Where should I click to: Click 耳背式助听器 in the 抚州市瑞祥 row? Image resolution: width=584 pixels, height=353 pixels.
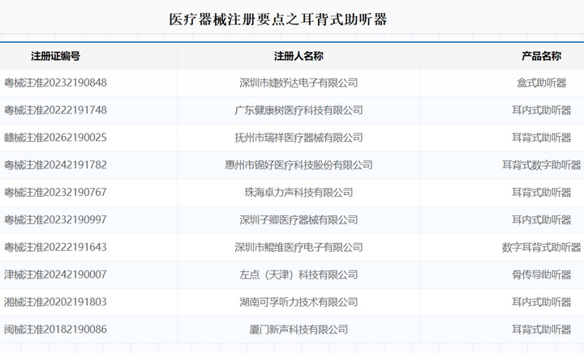click(x=542, y=138)
